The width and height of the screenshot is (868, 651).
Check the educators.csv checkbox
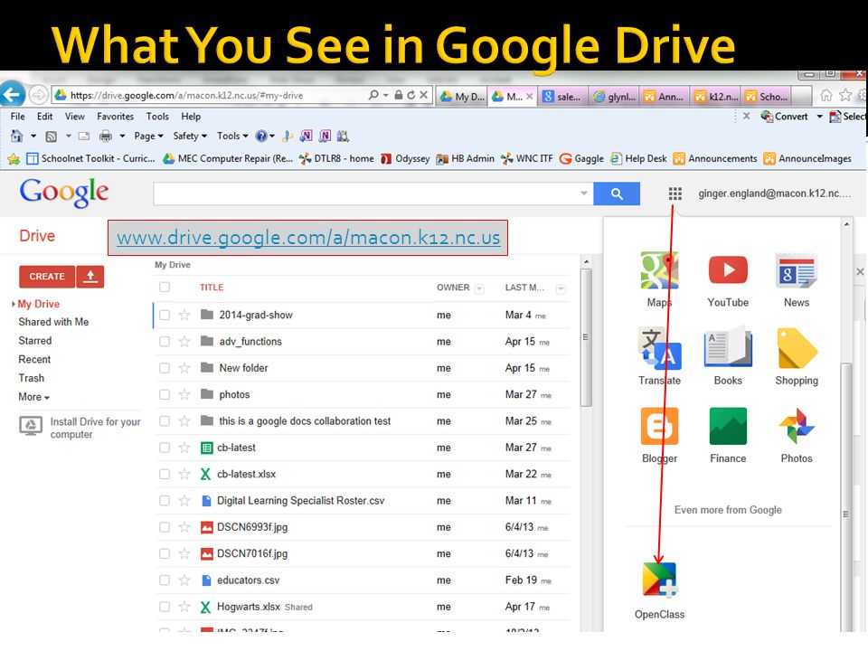pos(165,580)
